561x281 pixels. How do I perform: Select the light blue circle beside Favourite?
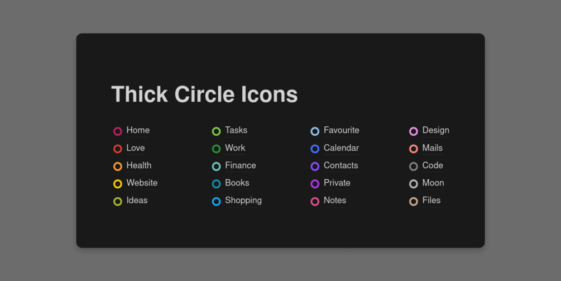[315, 131]
